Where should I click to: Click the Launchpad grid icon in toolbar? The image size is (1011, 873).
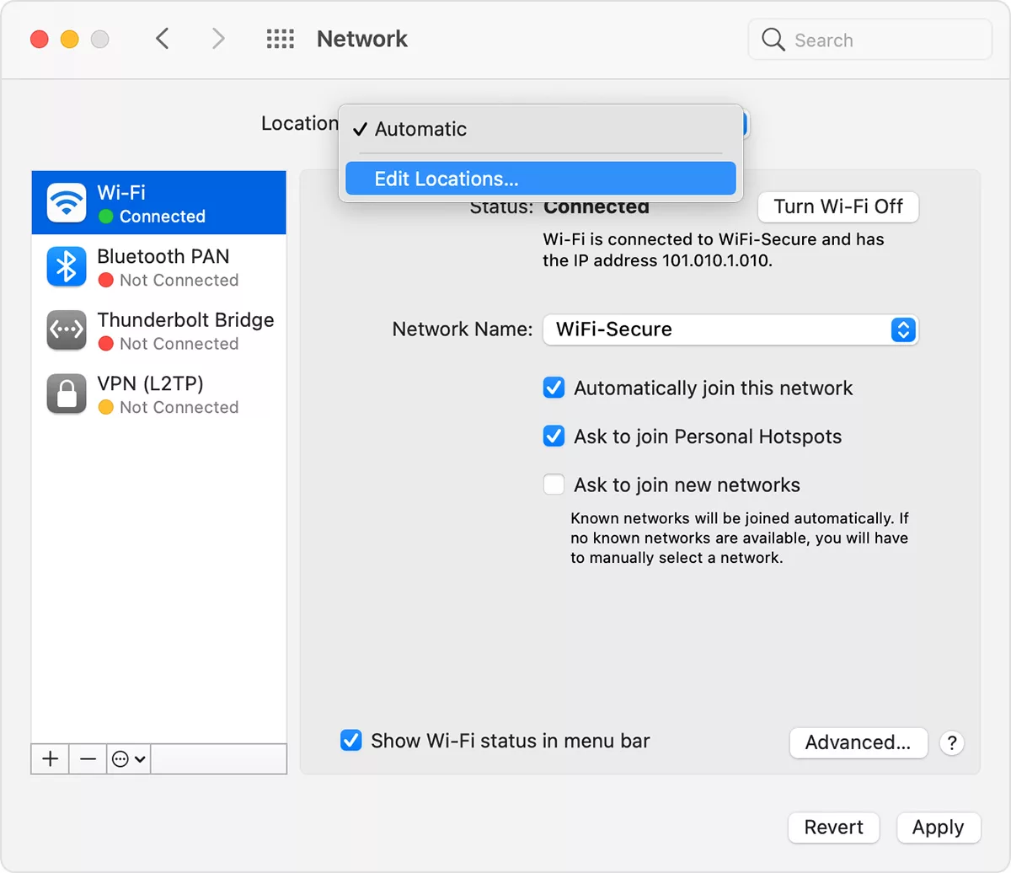coord(281,39)
